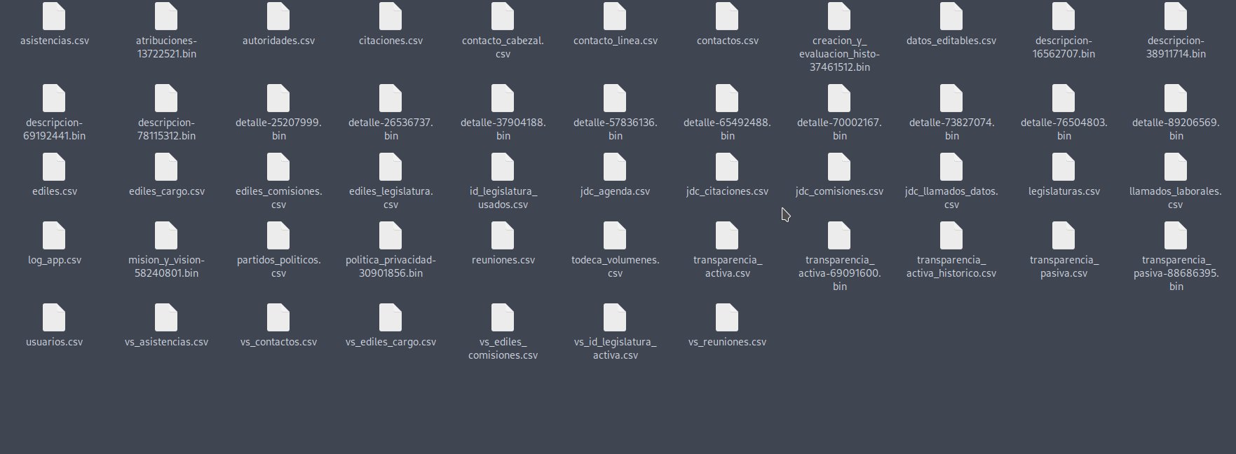Click the jdc_agenda.csv file icon

pyautogui.click(x=615, y=167)
